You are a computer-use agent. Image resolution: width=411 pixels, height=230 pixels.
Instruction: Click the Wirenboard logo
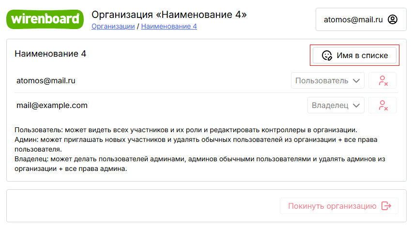(45, 19)
